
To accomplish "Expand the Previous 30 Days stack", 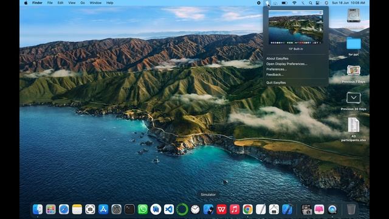I will (x=354, y=97).
